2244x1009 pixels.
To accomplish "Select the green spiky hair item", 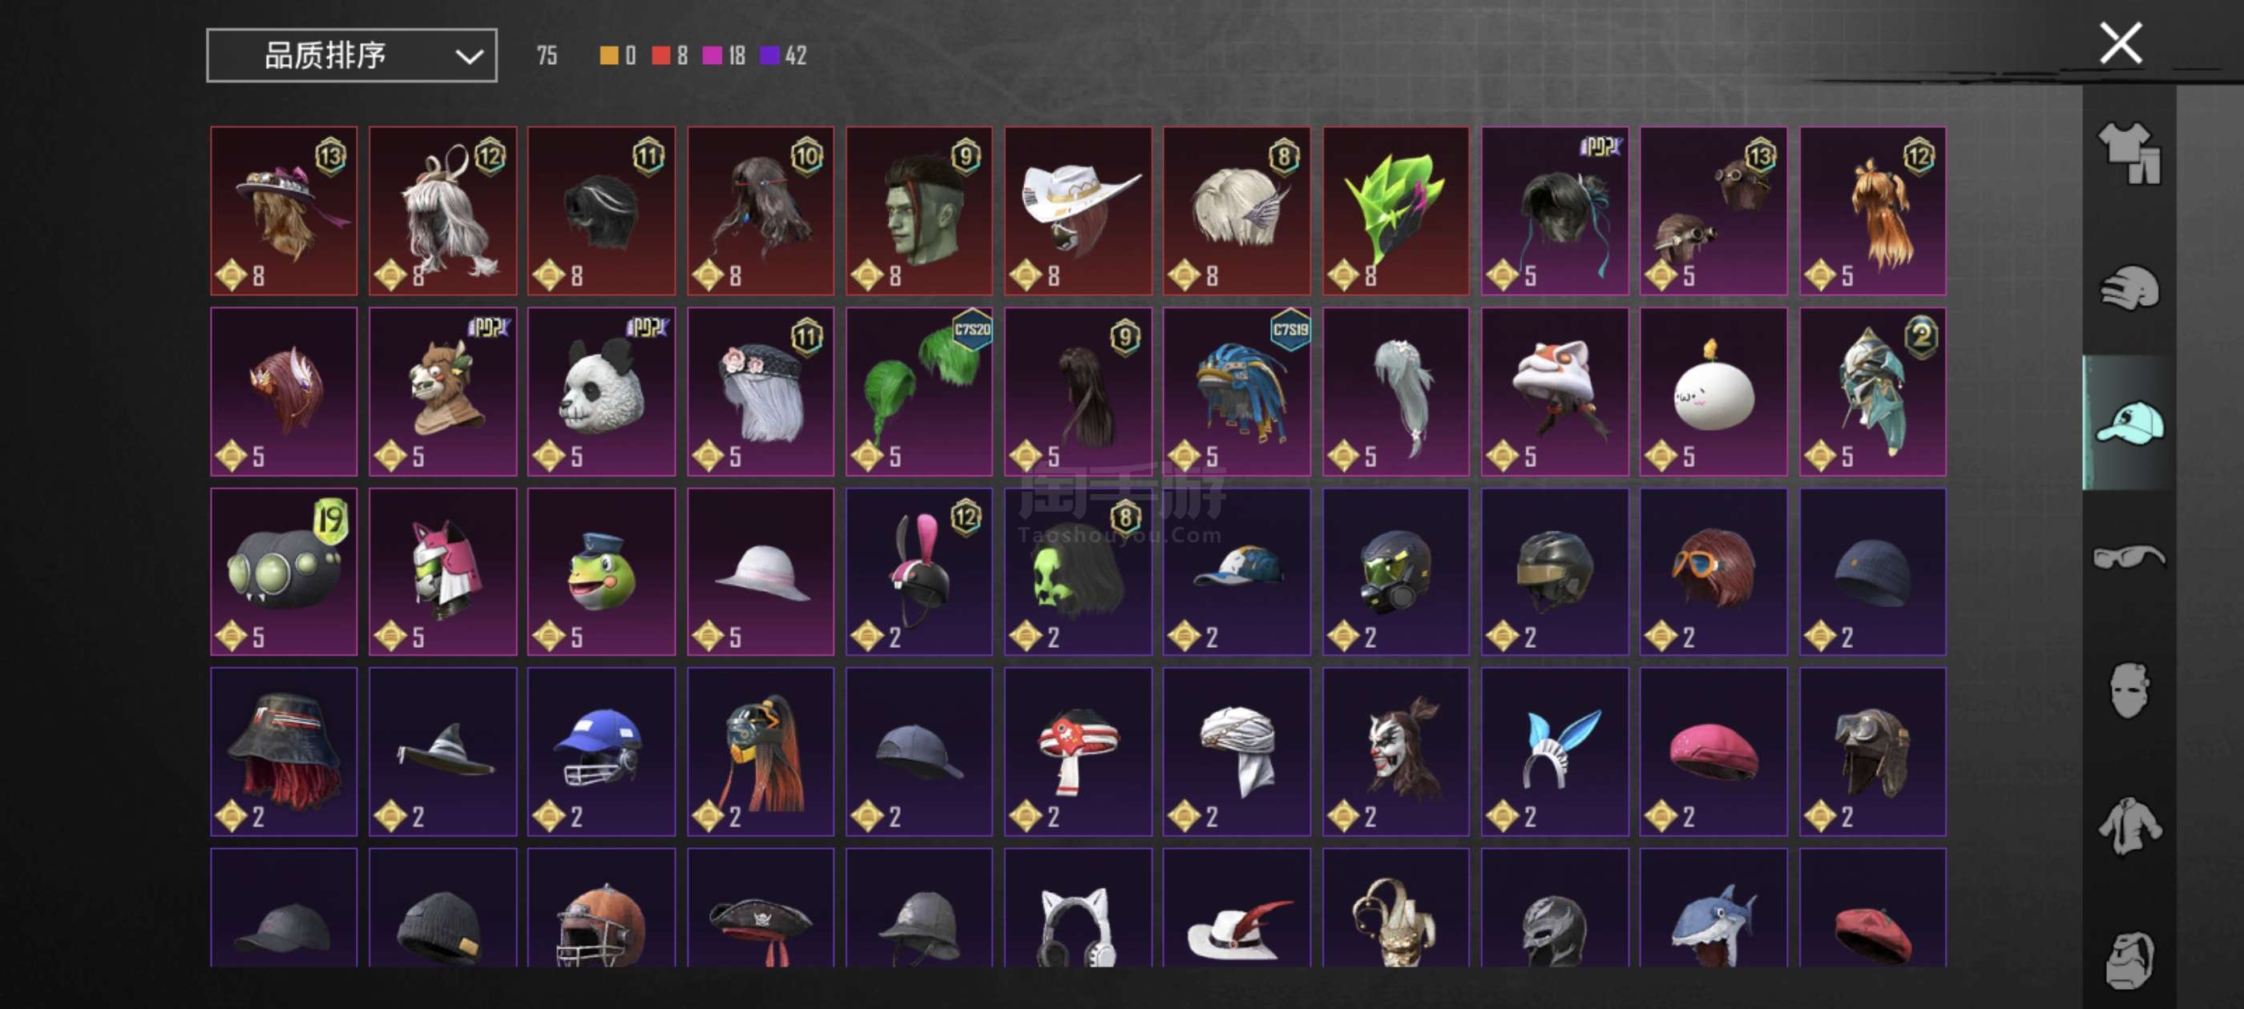I will pos(1395,211).
